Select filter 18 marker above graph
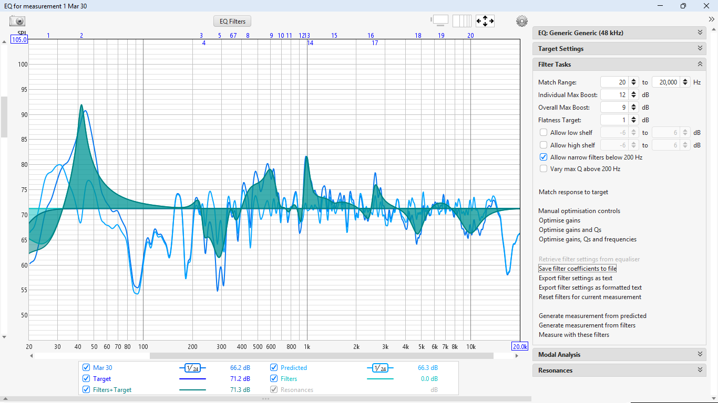This screenshot has height=403, width=718. click(x=418, y=36)
